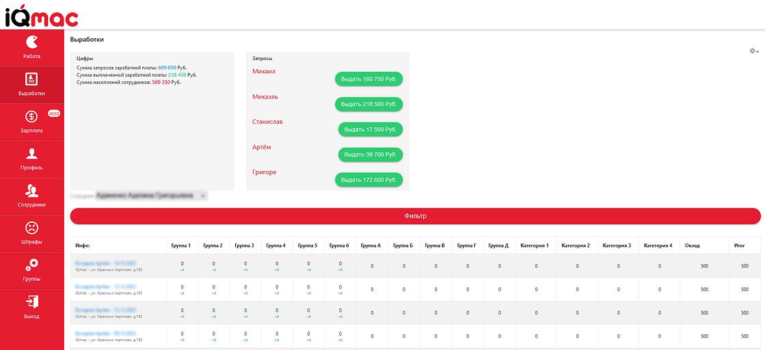Click Выдать 172 600 Руб. for Григоре

point(368,180)
